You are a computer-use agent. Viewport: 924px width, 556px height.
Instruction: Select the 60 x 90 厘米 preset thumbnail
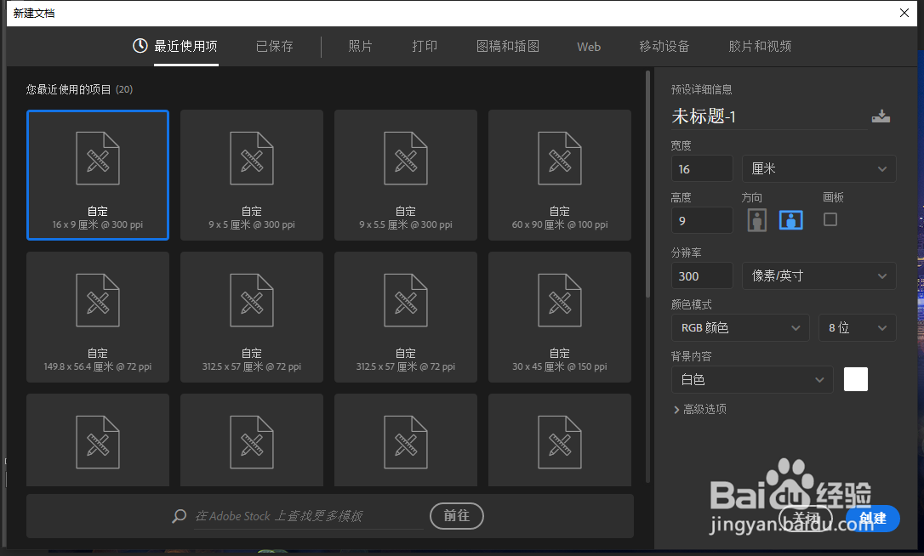[559, 175]
